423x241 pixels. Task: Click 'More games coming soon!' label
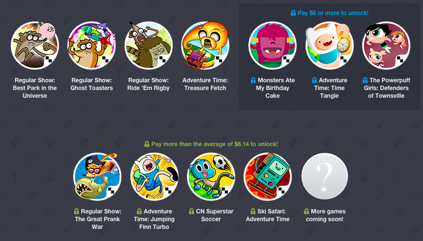tap(325, 215)
